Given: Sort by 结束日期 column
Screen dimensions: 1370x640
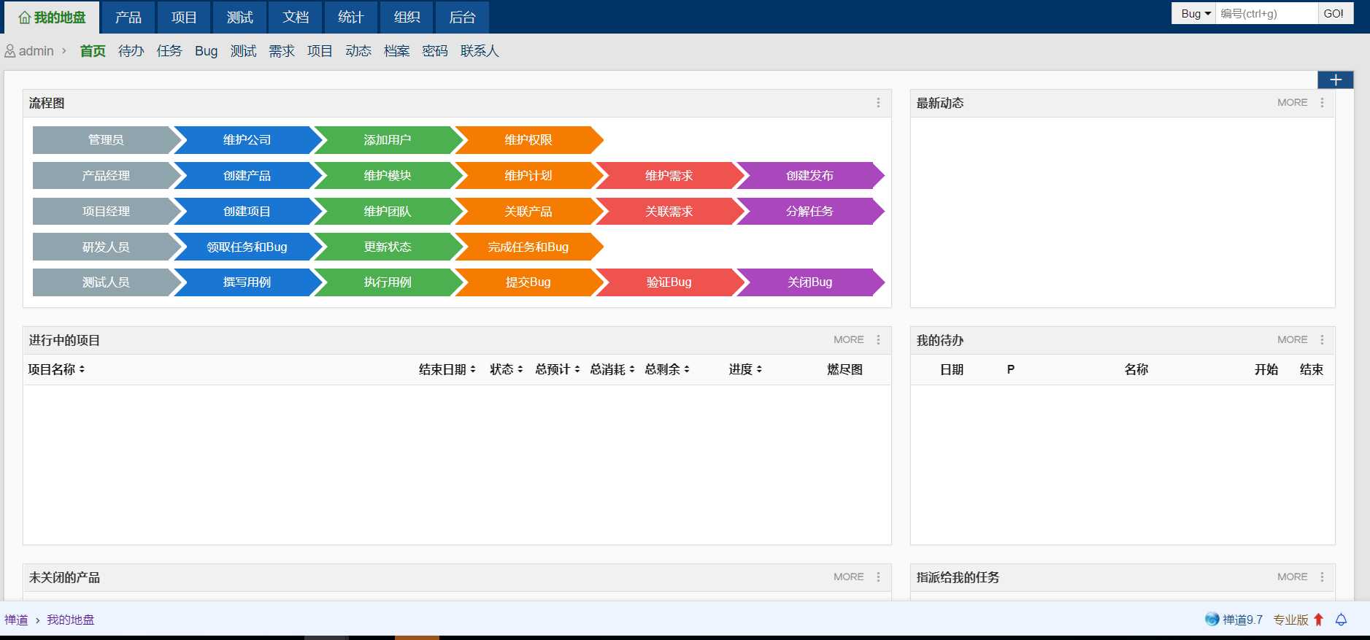Looking at the screenshot, I should [x=447, y=369].
